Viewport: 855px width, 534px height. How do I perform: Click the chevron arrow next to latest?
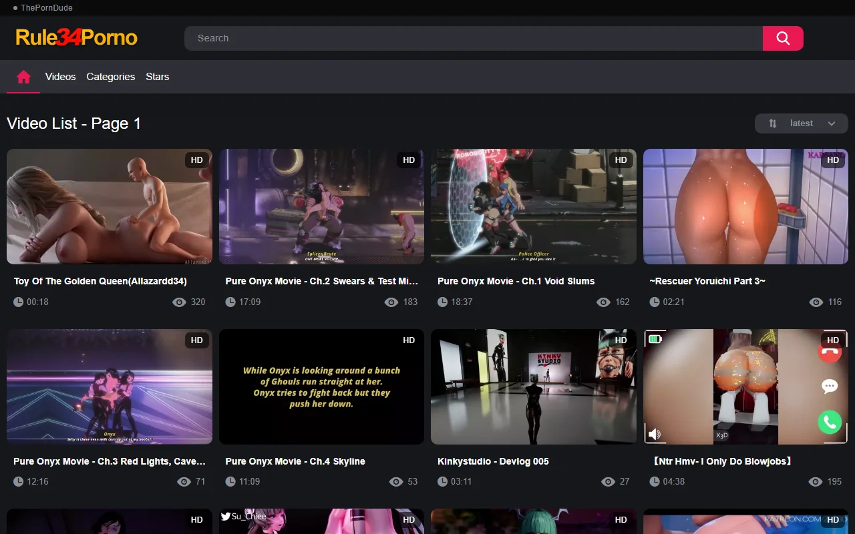(832, 123)
